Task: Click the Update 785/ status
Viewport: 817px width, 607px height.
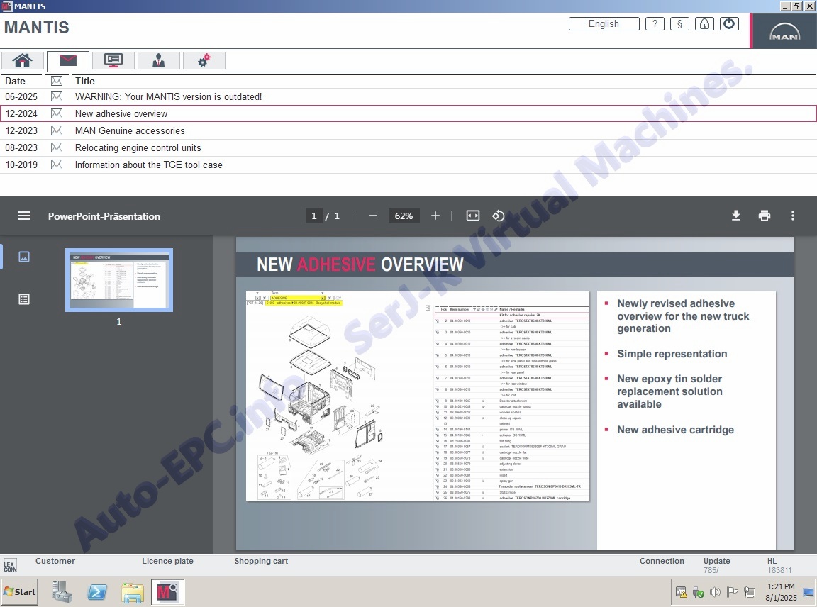Action: [x=717, y=565]
